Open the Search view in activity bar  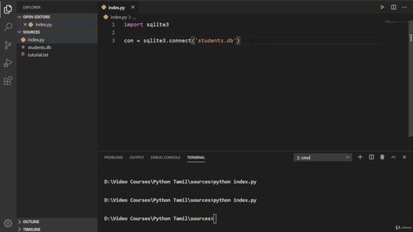(x=8, y=27)
